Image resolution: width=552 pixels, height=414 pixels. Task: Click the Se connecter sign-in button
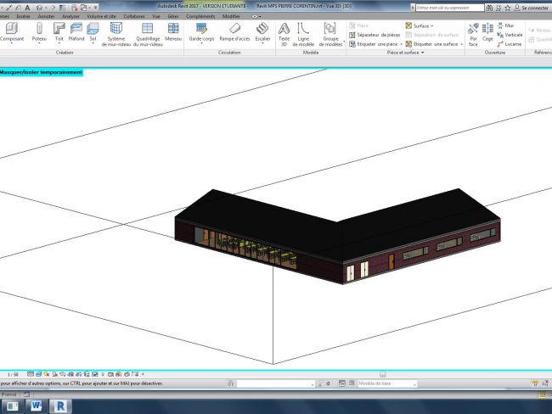tap(533, 7)
